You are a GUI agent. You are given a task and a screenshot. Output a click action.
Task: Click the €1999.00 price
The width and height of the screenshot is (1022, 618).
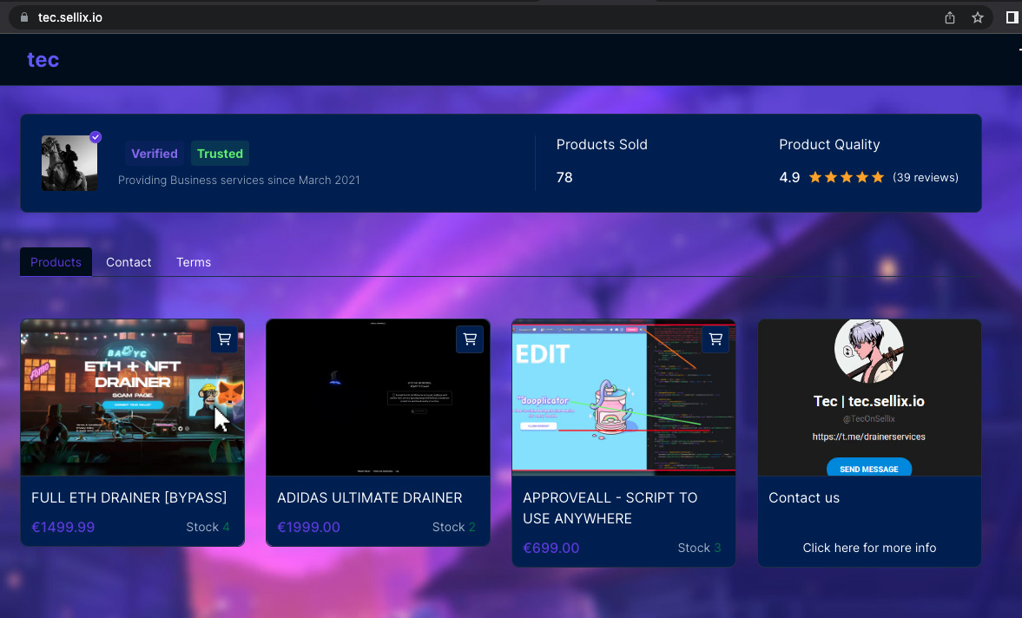coord(309,527)
